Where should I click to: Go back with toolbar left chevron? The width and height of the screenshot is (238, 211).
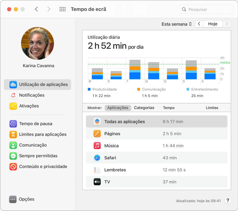[x=36, y=9]
